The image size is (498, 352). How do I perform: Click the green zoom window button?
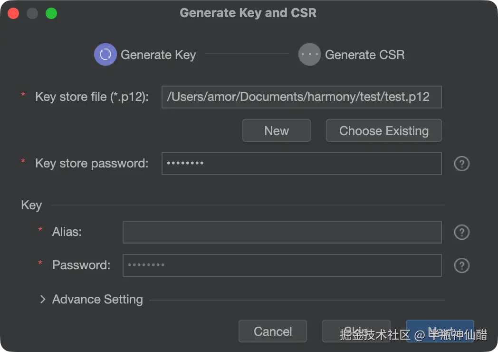click(x=51, y=13)
